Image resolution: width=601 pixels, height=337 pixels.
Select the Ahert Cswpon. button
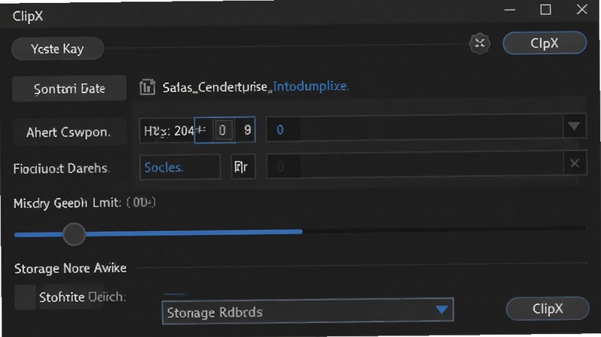[69, 132]
